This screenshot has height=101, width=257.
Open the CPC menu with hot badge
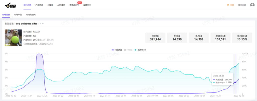coord(74,5)
